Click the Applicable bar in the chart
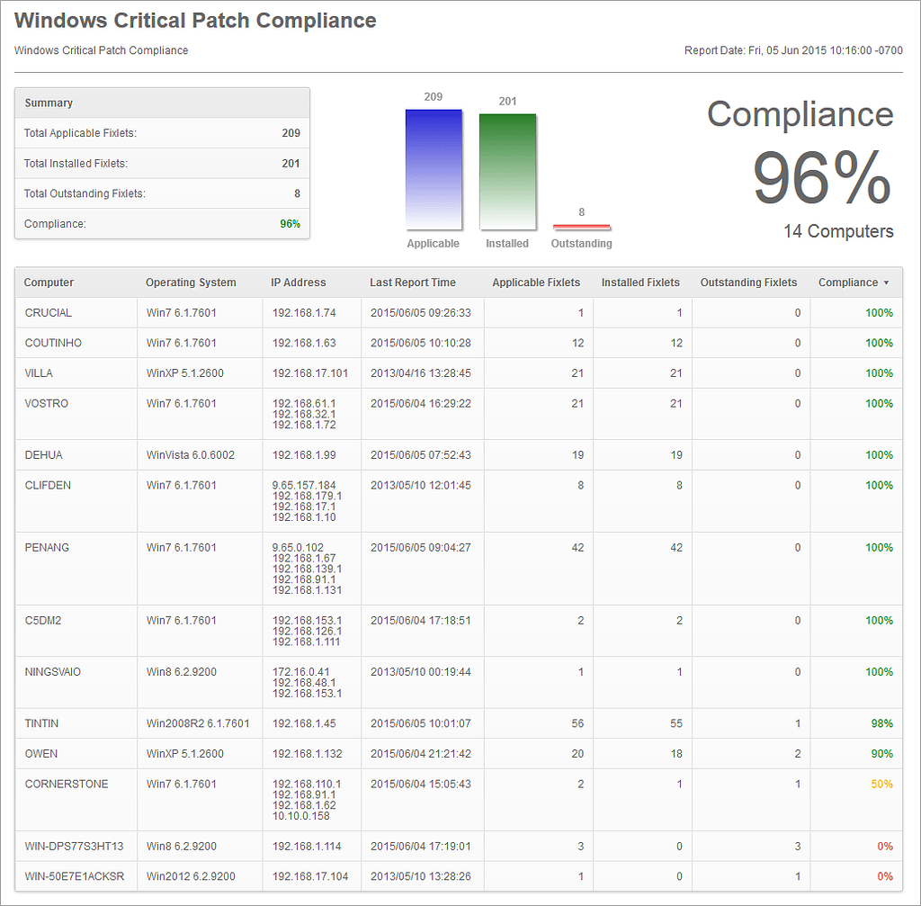 (x=433, y=166)
